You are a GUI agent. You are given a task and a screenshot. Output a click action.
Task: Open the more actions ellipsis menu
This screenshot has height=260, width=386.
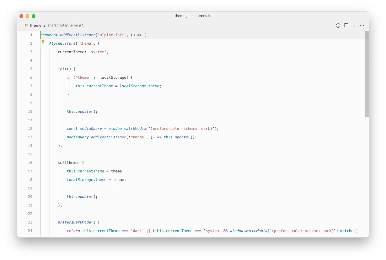(x=362, y=26)
